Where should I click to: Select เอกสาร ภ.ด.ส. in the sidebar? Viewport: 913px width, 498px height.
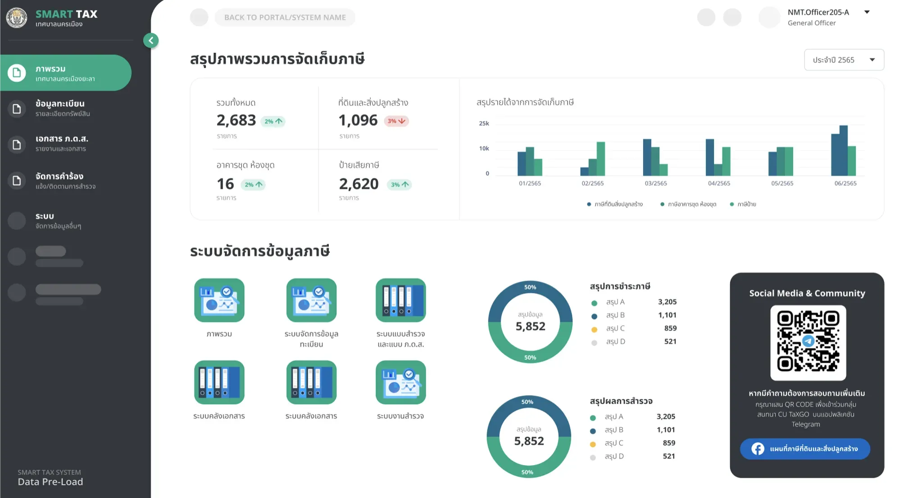tap(66, 143)
